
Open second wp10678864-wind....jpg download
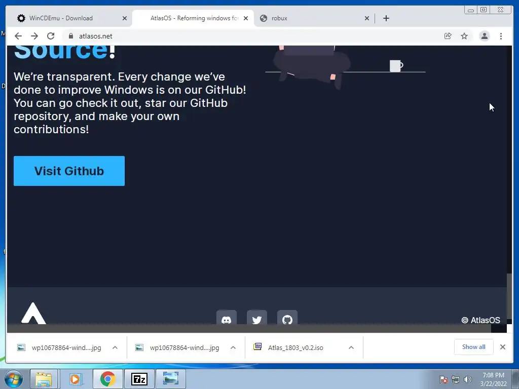178,347
